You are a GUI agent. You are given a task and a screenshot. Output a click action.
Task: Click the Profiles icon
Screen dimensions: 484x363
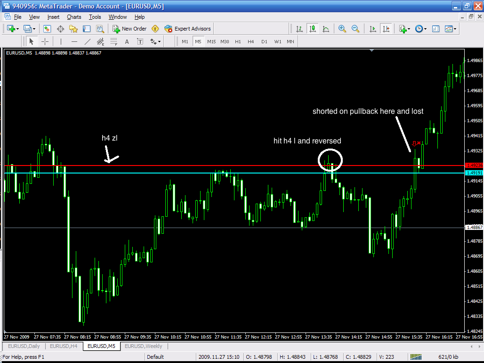[x=27, y=29]
